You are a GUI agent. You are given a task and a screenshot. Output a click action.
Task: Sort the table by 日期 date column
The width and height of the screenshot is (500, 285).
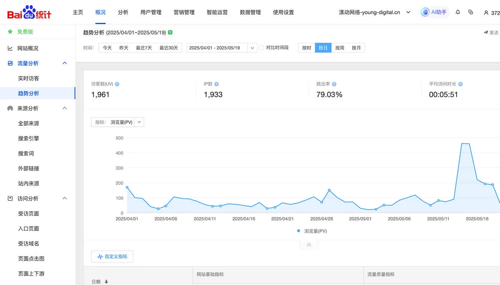[x=106, y=281]
